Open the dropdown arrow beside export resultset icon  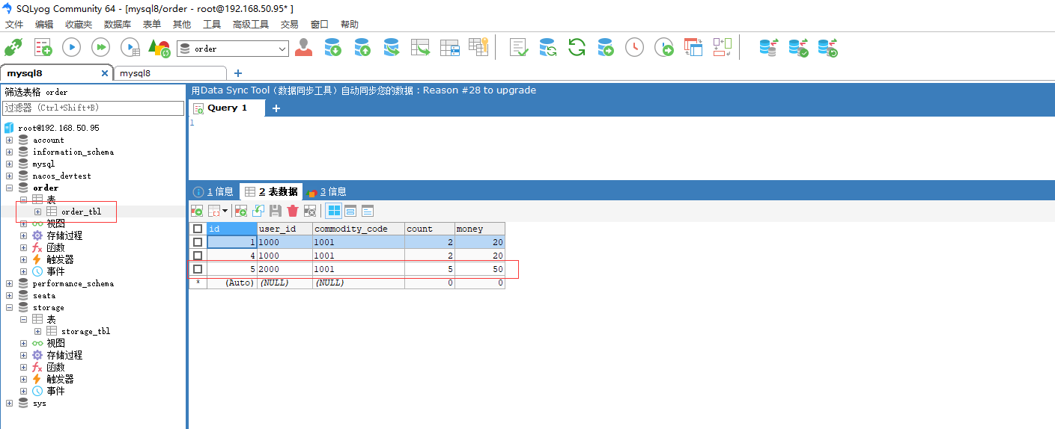tap(225, 212)
